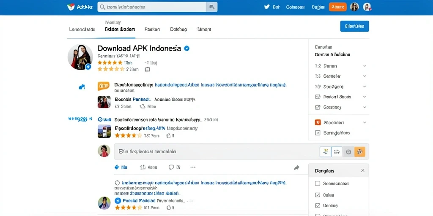This screenshot has height=216, width=433.
Task: Open the 'Dokibeo' tab
Action: coord(178,30)
